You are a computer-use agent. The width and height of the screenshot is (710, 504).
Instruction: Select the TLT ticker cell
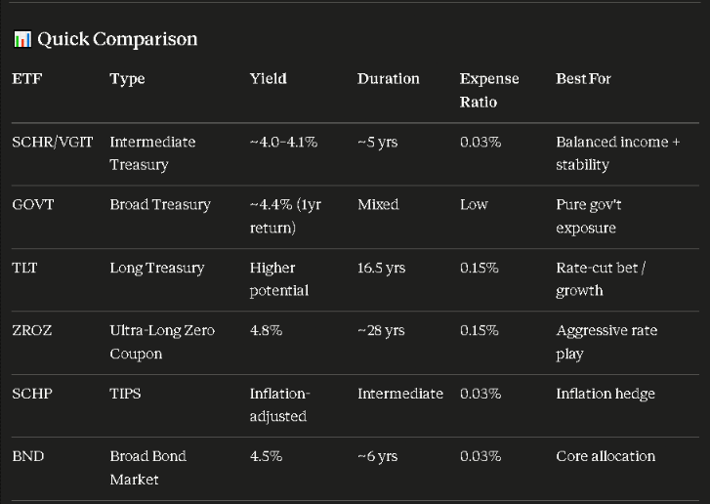pyautogui.click(x=25, y=268)
